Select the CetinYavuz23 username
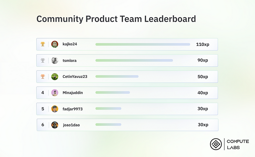The height and width of the screenshot is (157, 255). click(x=75, y=77)
